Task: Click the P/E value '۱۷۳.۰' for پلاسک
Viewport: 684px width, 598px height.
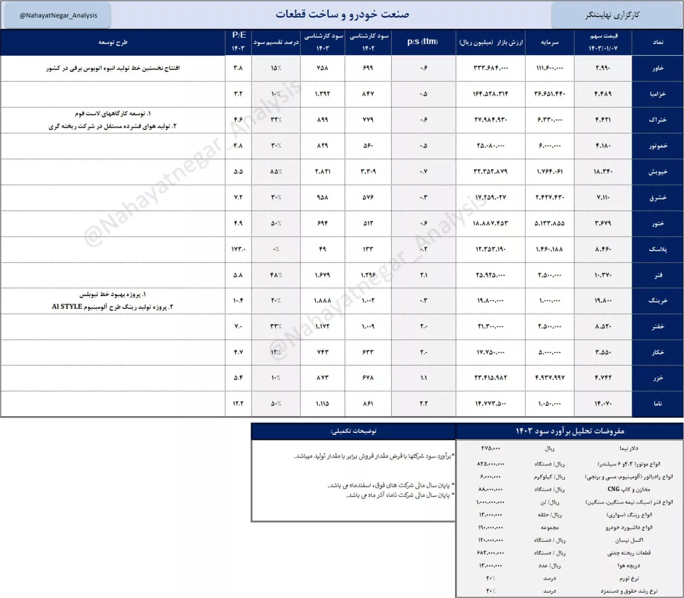Action: [x=238, y=249]
